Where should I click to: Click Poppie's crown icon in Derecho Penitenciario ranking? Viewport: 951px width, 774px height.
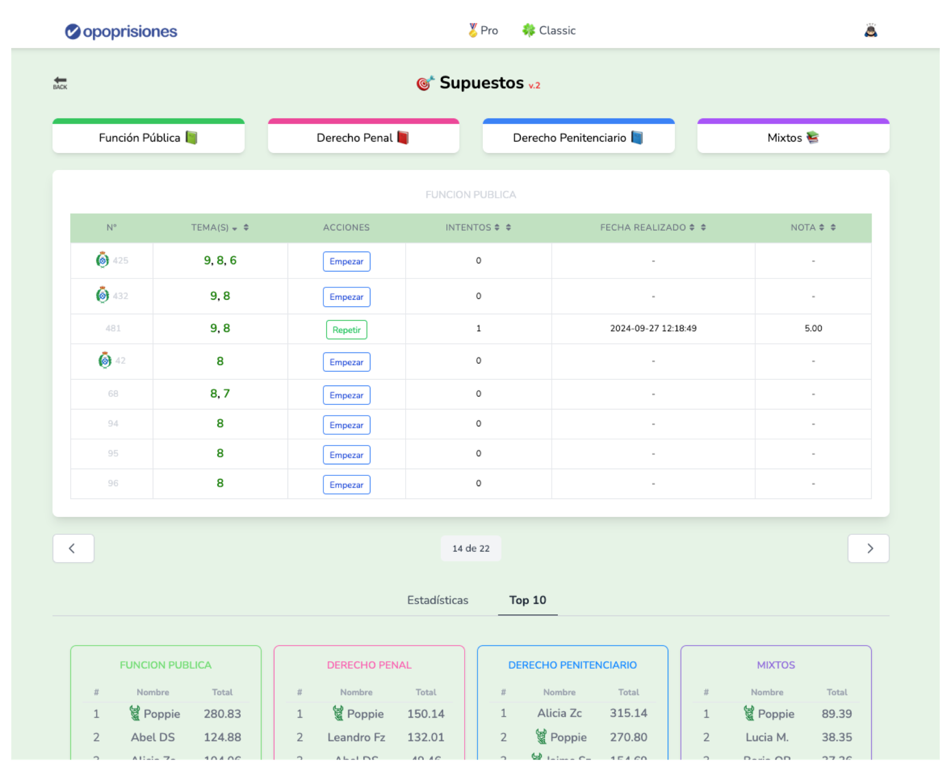541,736
